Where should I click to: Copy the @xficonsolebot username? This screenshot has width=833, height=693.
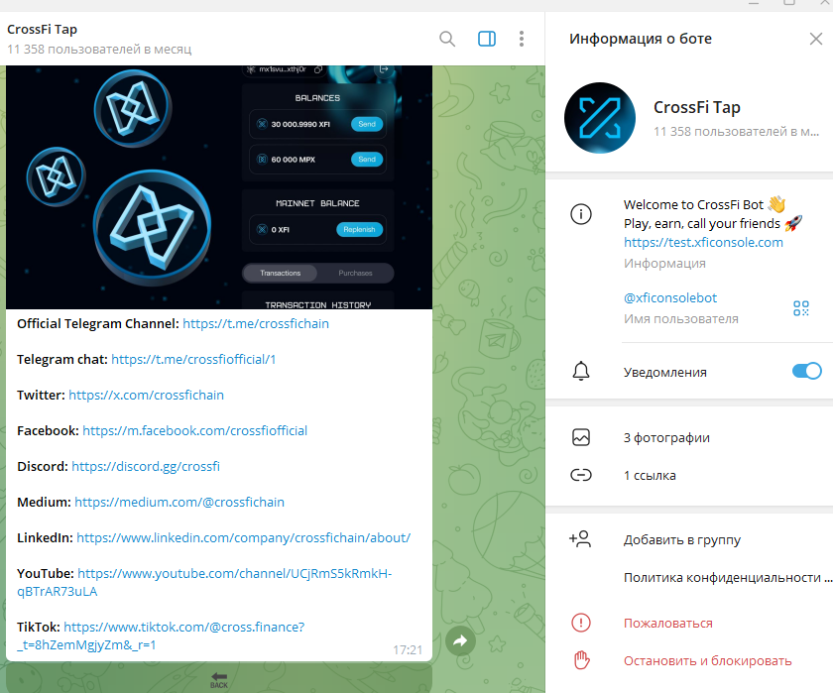[x=670, y=297]
